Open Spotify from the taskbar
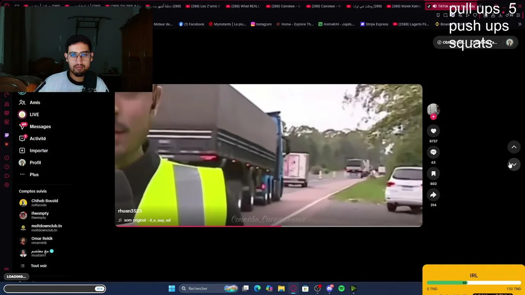Image resolution: width=525 pixels, height=295 pixels. (x=341, y=288)
